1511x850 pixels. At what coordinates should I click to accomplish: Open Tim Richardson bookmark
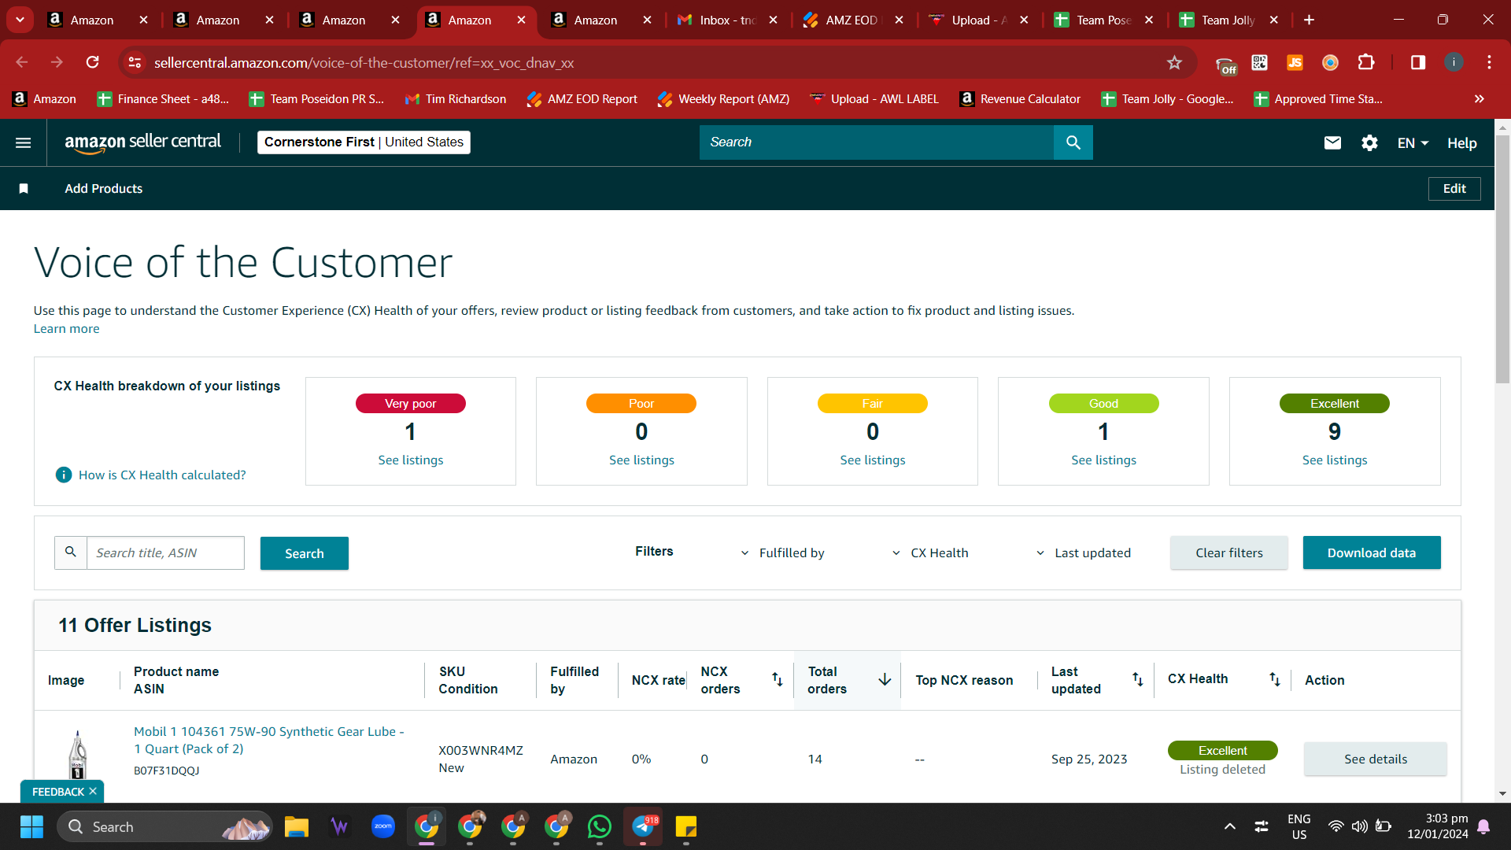[456, 98]
